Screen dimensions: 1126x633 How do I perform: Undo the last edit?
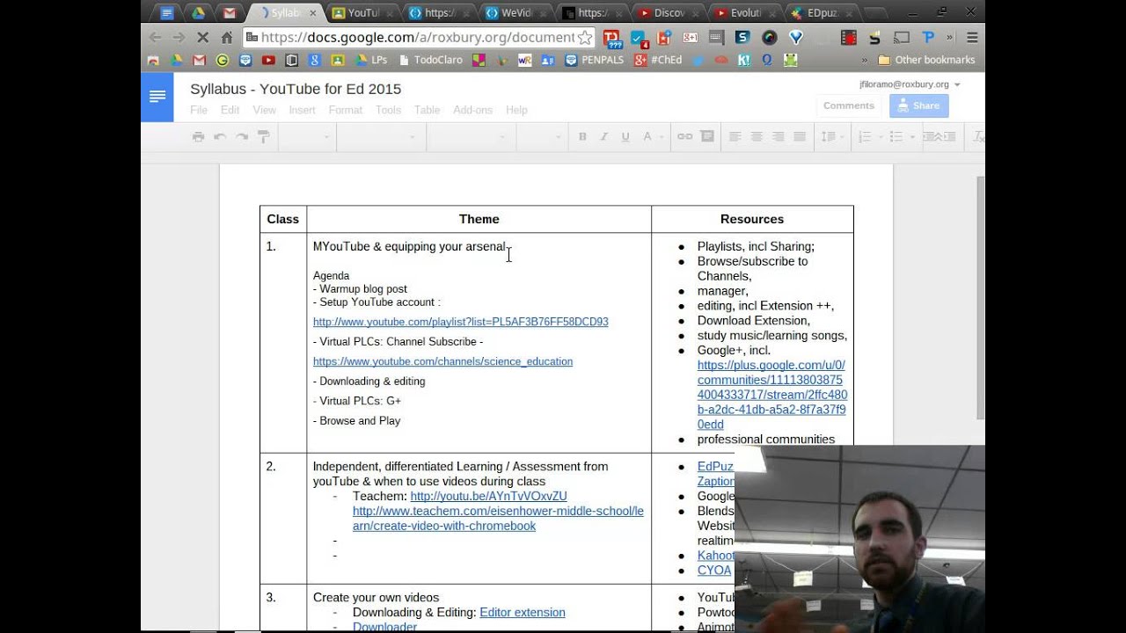[220, 136]
